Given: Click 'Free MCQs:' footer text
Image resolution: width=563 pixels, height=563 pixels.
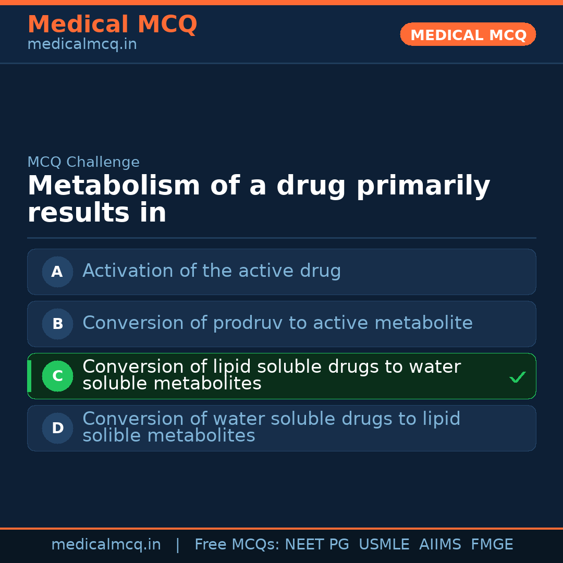Looking at the screenshot, I should point(237,545).
